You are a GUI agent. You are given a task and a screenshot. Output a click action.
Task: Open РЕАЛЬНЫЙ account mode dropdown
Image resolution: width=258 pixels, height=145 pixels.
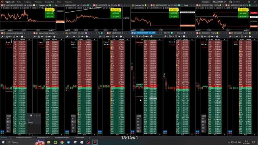pyautogui.click(x=219, y=2)
